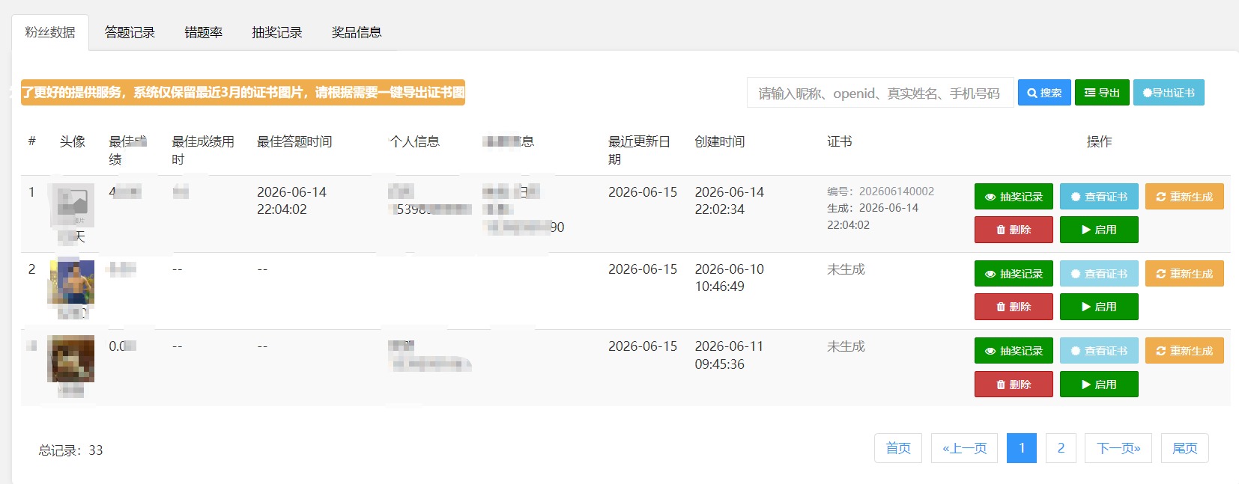Click the 头像 column header

click(73, 141)
